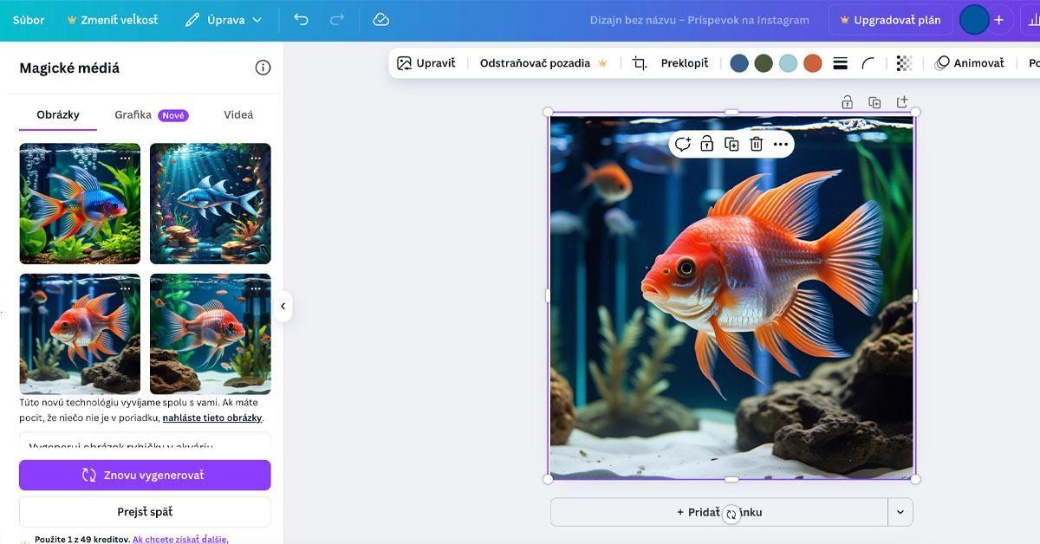
Task: Select the orange color swatch
Action: click(x=812, y=63)
